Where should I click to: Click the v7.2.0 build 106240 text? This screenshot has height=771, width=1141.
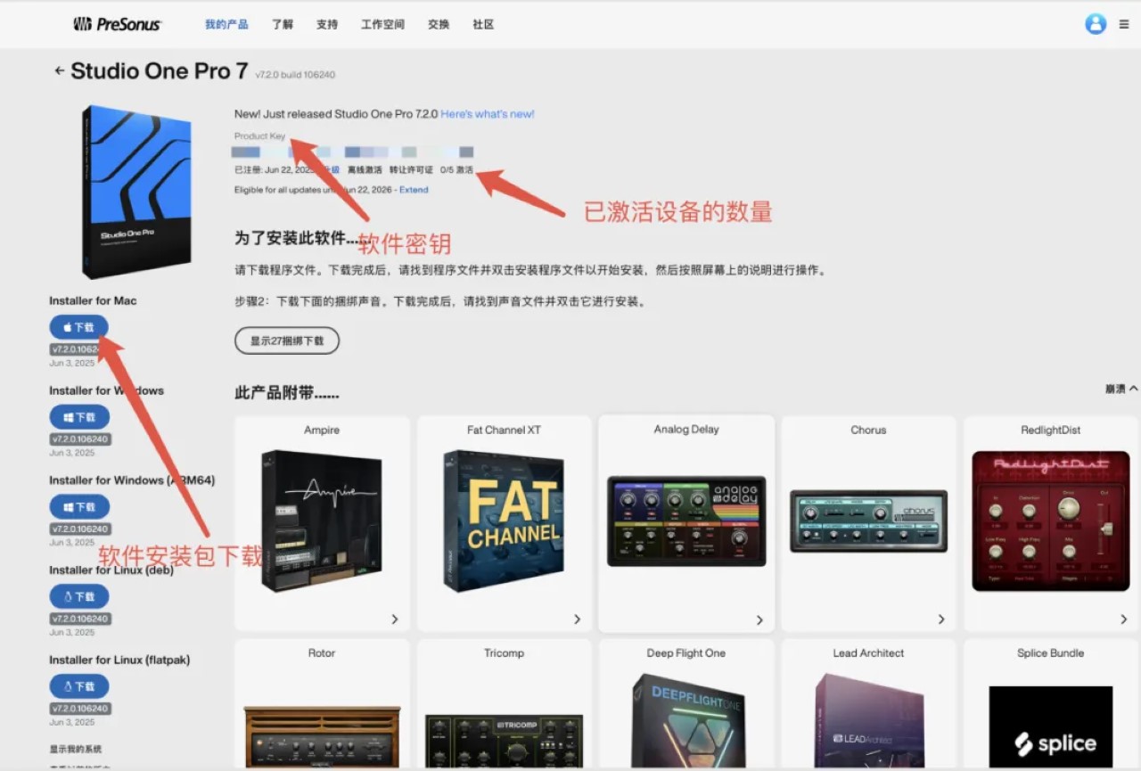(x=295, y=75)
